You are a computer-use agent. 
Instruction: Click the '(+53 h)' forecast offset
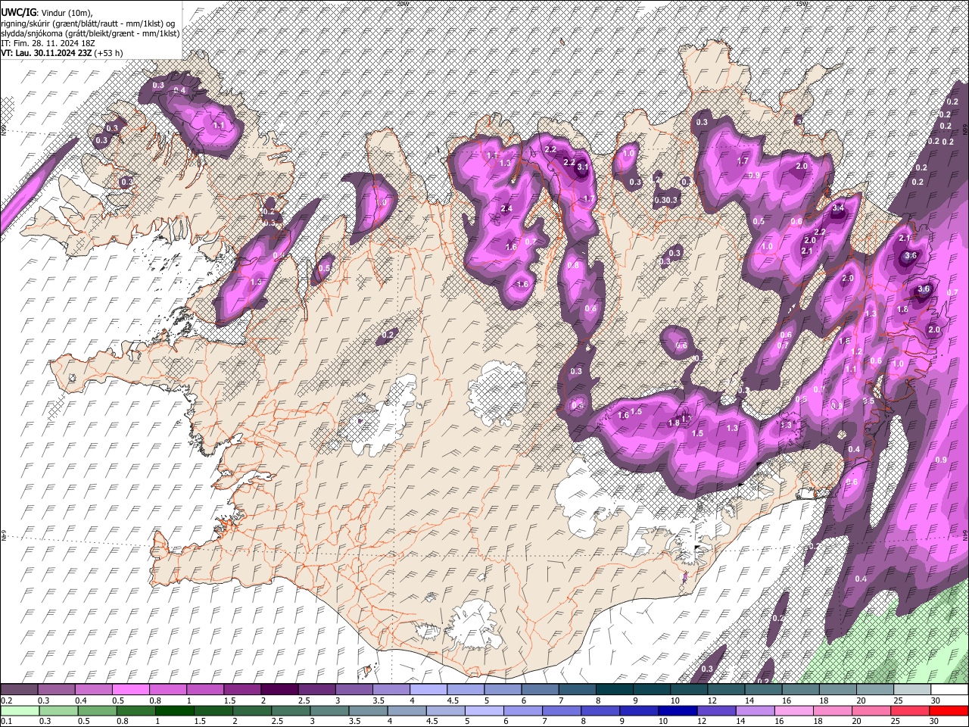[109, 53]
